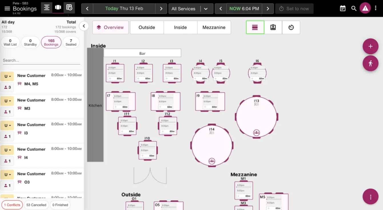Open the warning alert icon
The width and height of the screenshot is (383, 210).
click(x=365, y=9)
